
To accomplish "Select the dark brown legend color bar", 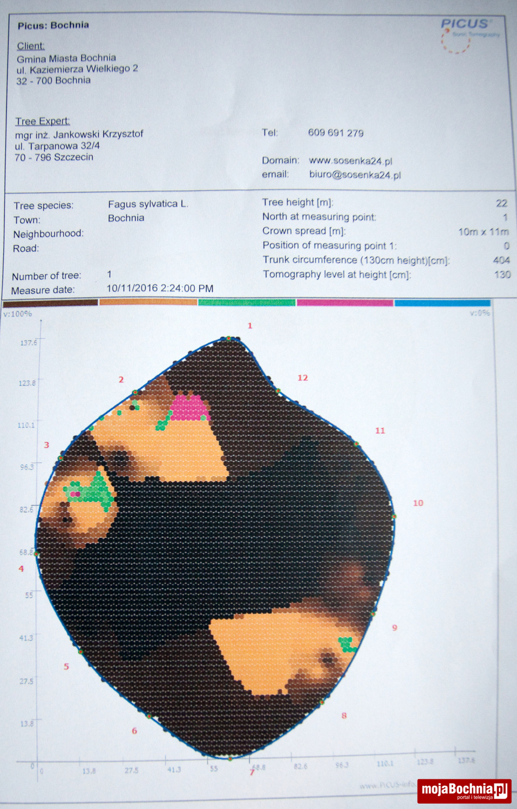I will pyautogui.click(x=50, y=303).
